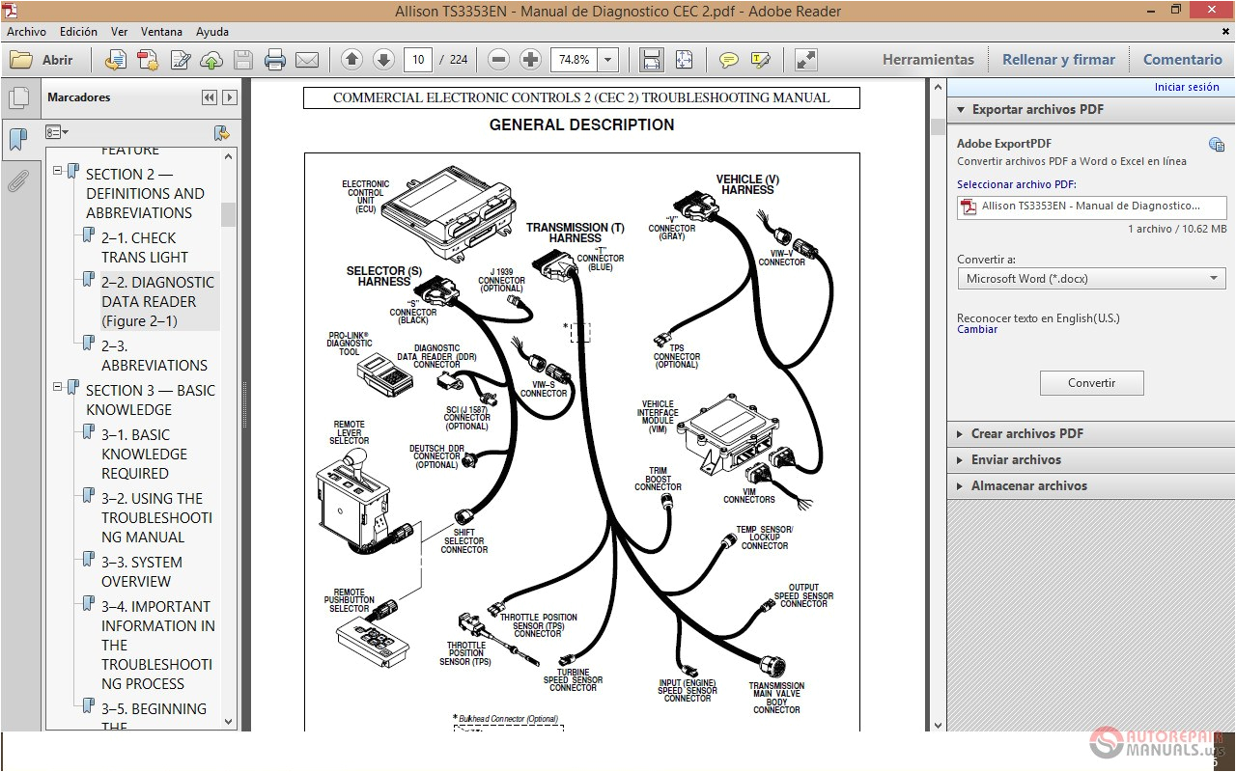Click the Convertir button
This screenshot has width=1236, height=772.
(x=1091, y=382)
